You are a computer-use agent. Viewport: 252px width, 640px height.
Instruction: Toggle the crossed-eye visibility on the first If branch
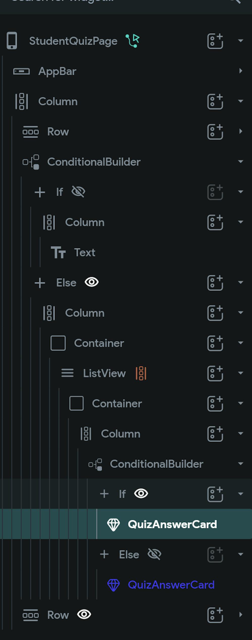click(78, 192)
